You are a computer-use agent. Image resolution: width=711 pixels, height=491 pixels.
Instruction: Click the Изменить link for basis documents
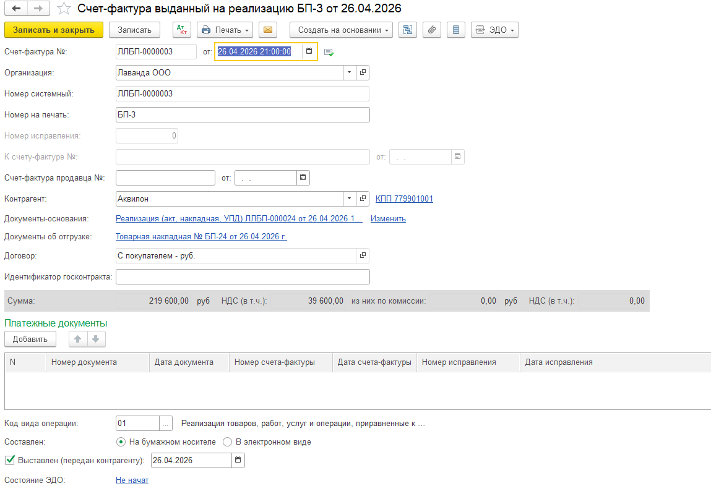pyautogui.click(x=388, y=218)
